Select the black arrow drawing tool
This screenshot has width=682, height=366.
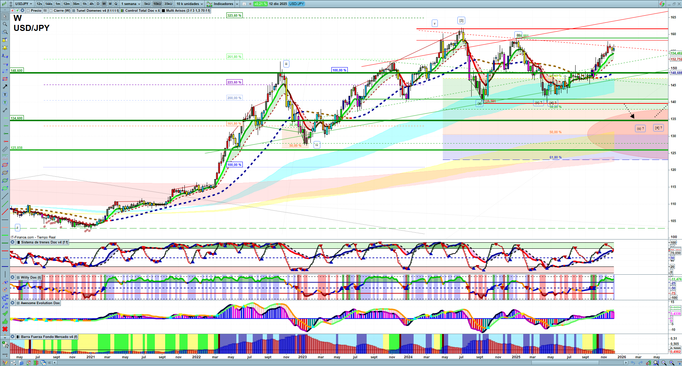5,87
